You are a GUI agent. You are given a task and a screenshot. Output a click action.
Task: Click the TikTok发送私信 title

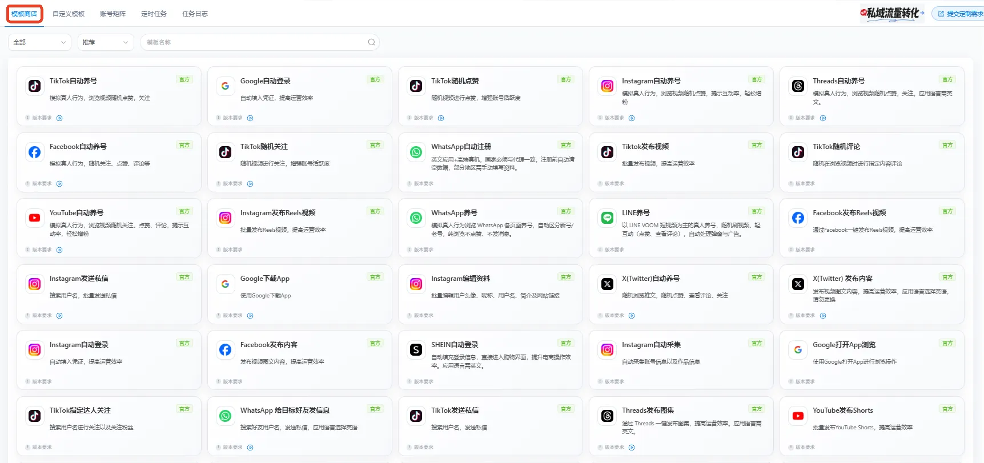tap(455, 410)
